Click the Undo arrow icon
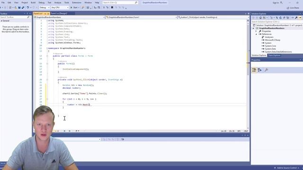This screenshot has height=170, width=303. click(x=28, y=8)
